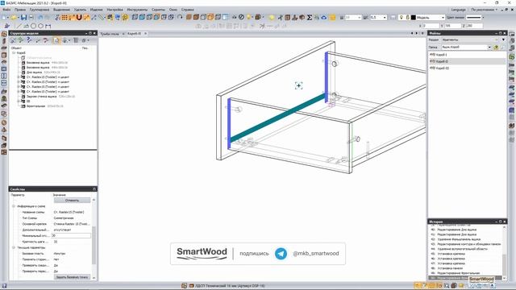This screenshot has height=290, width=516.
Task: Click the black layer color swatch
Action: pos(414,18)
